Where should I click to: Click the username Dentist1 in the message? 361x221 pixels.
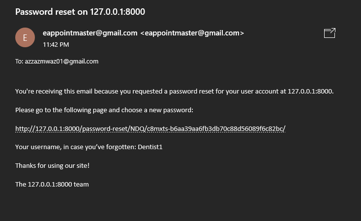click(x=150, y=147)
